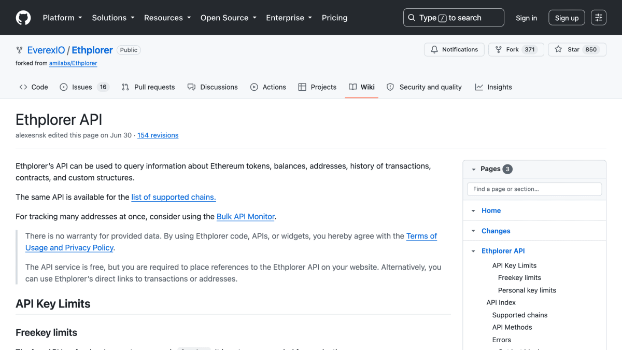Screen dimensions: 622x350
Task: Open the 154 revisions history link
Action: pos(158,135)
